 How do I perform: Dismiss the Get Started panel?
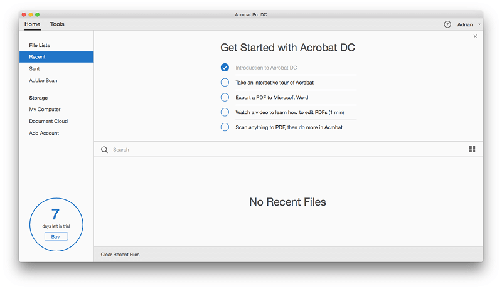(475, 36)
